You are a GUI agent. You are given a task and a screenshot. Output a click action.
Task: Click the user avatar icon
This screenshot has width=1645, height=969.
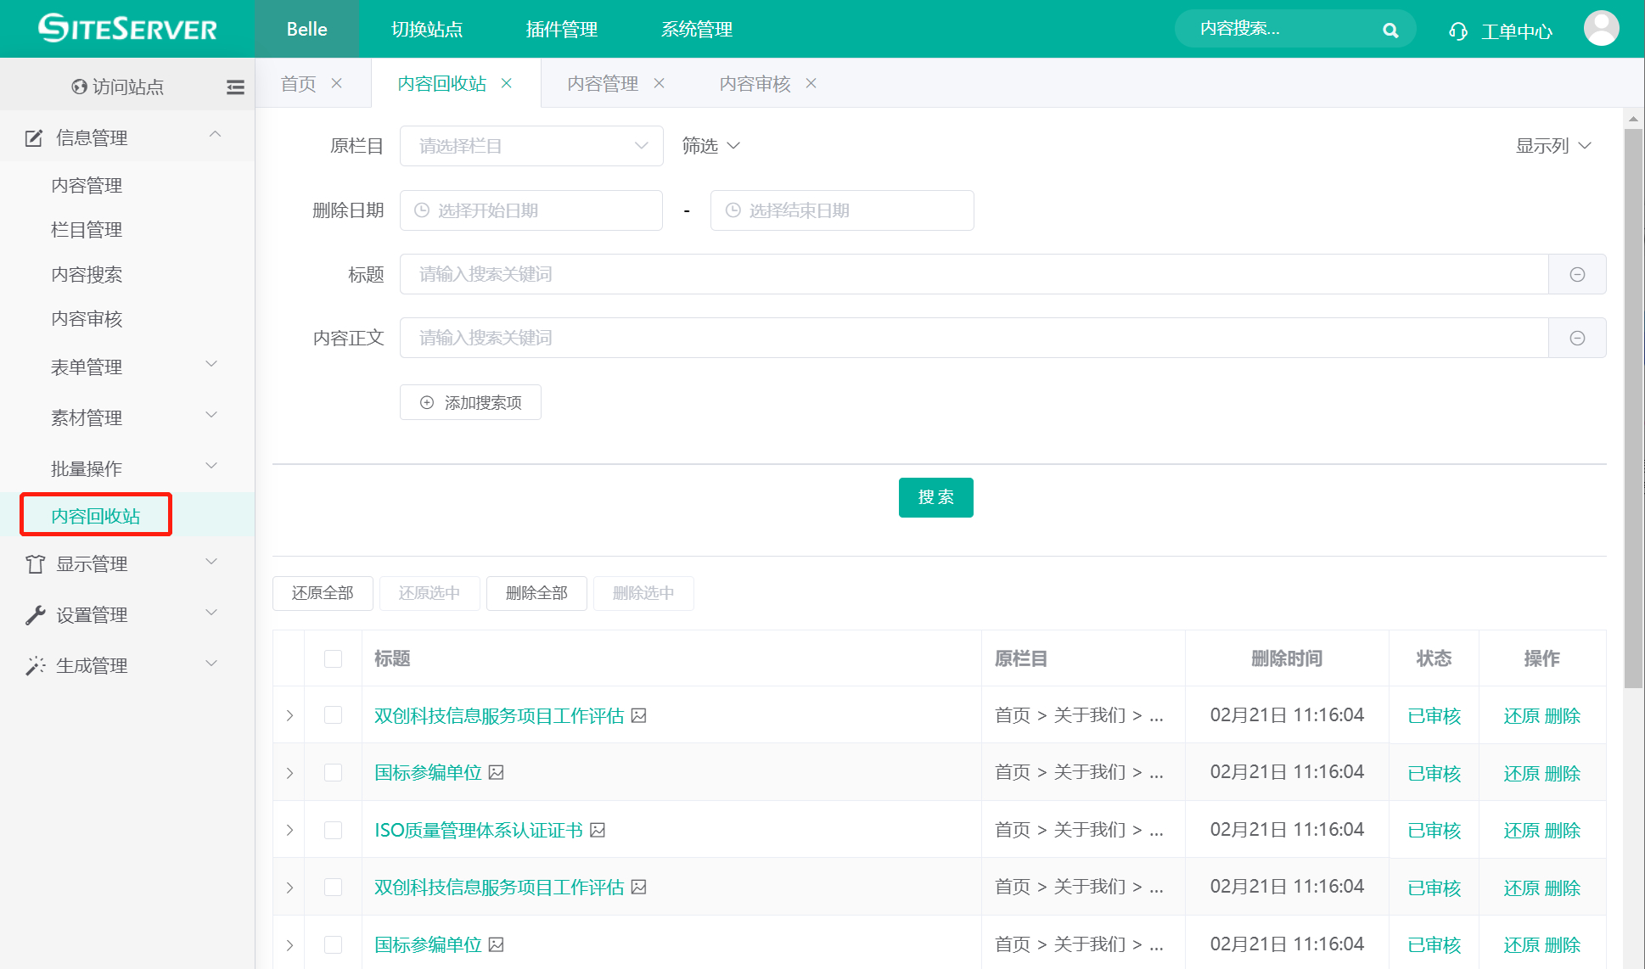click(1600, 29)
